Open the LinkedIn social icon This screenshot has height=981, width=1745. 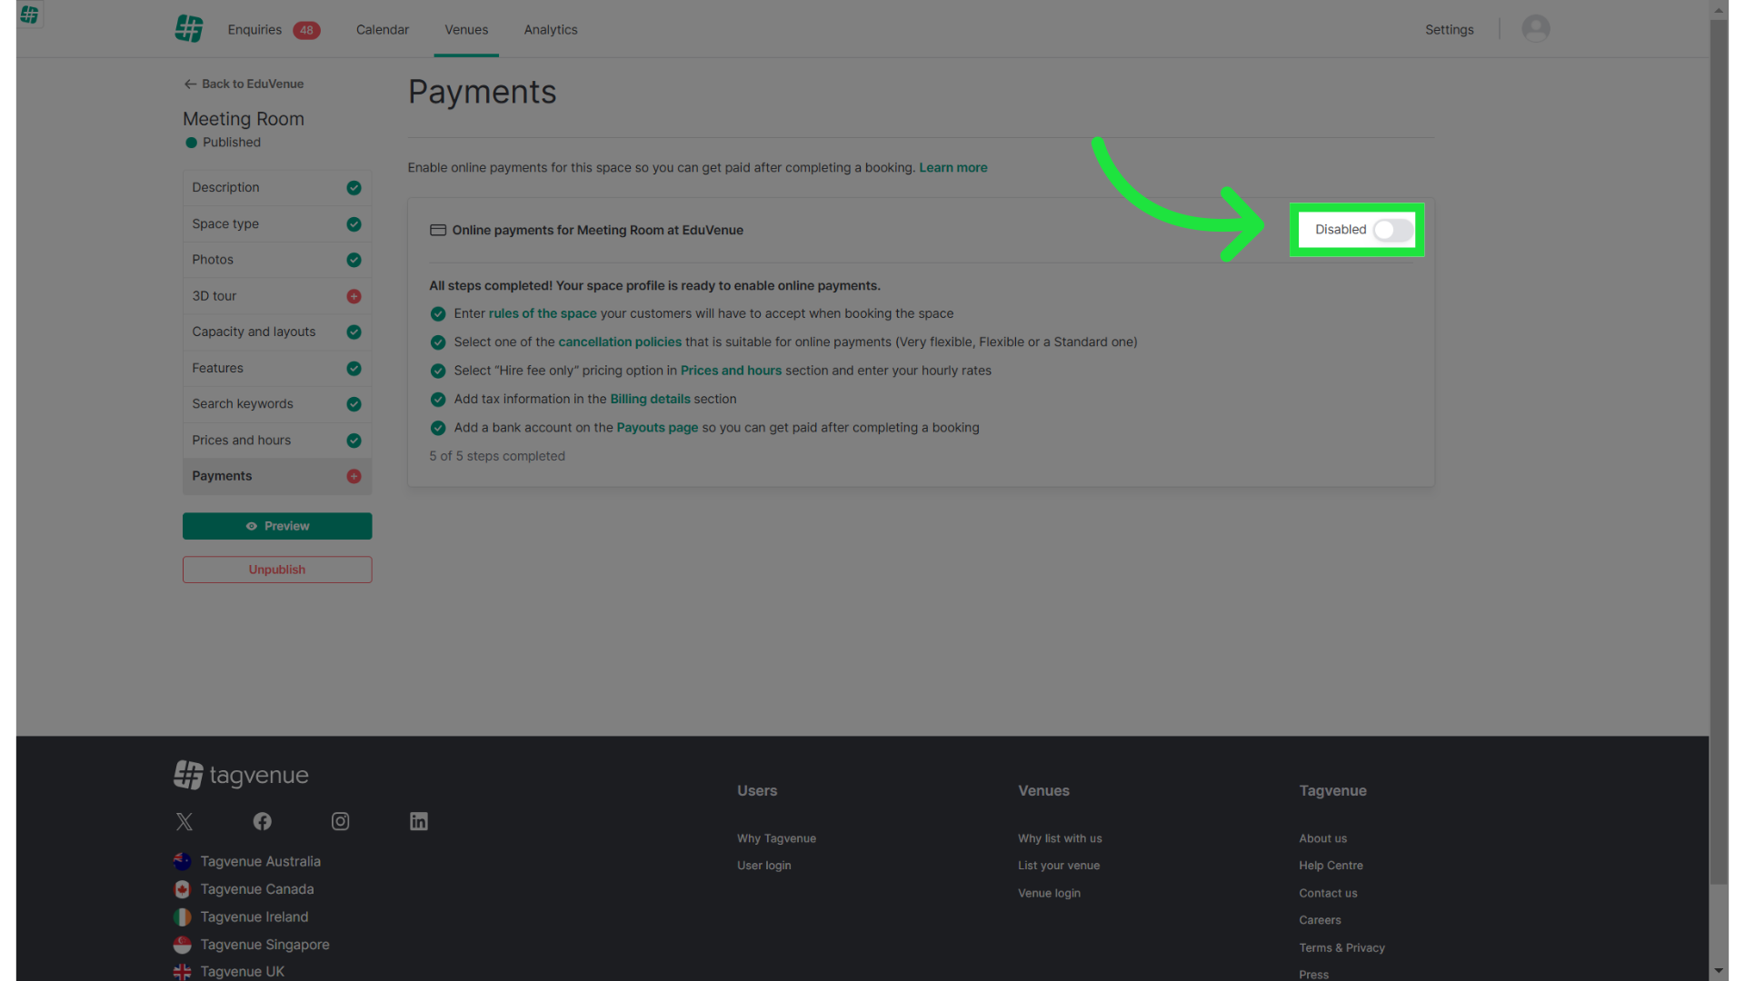[x=418, y=822]
